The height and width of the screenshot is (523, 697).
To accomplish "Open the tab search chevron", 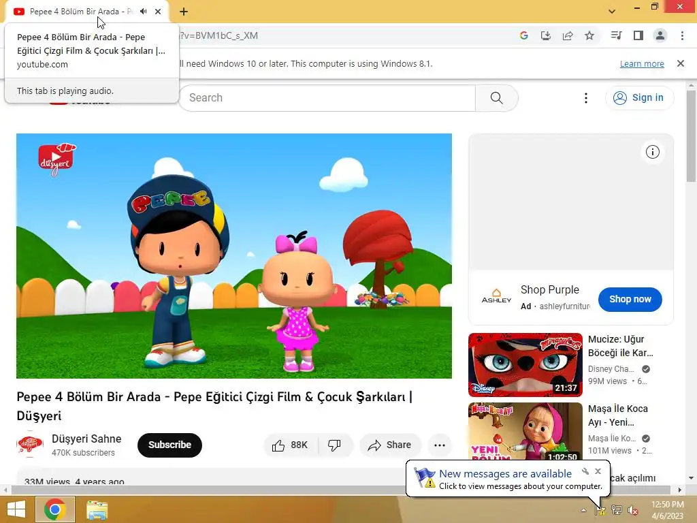I will coord(612,12).
